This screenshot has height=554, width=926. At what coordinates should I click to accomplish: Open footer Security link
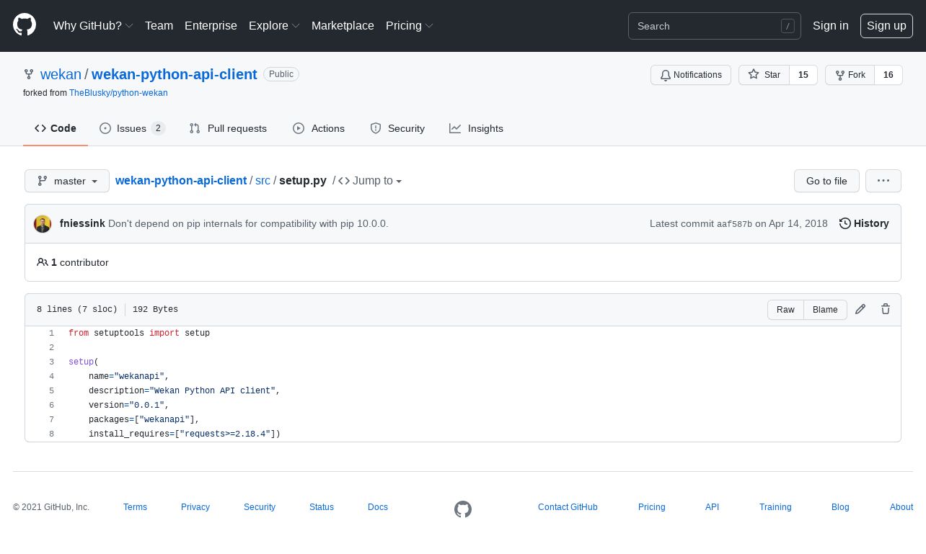(260, 507)
